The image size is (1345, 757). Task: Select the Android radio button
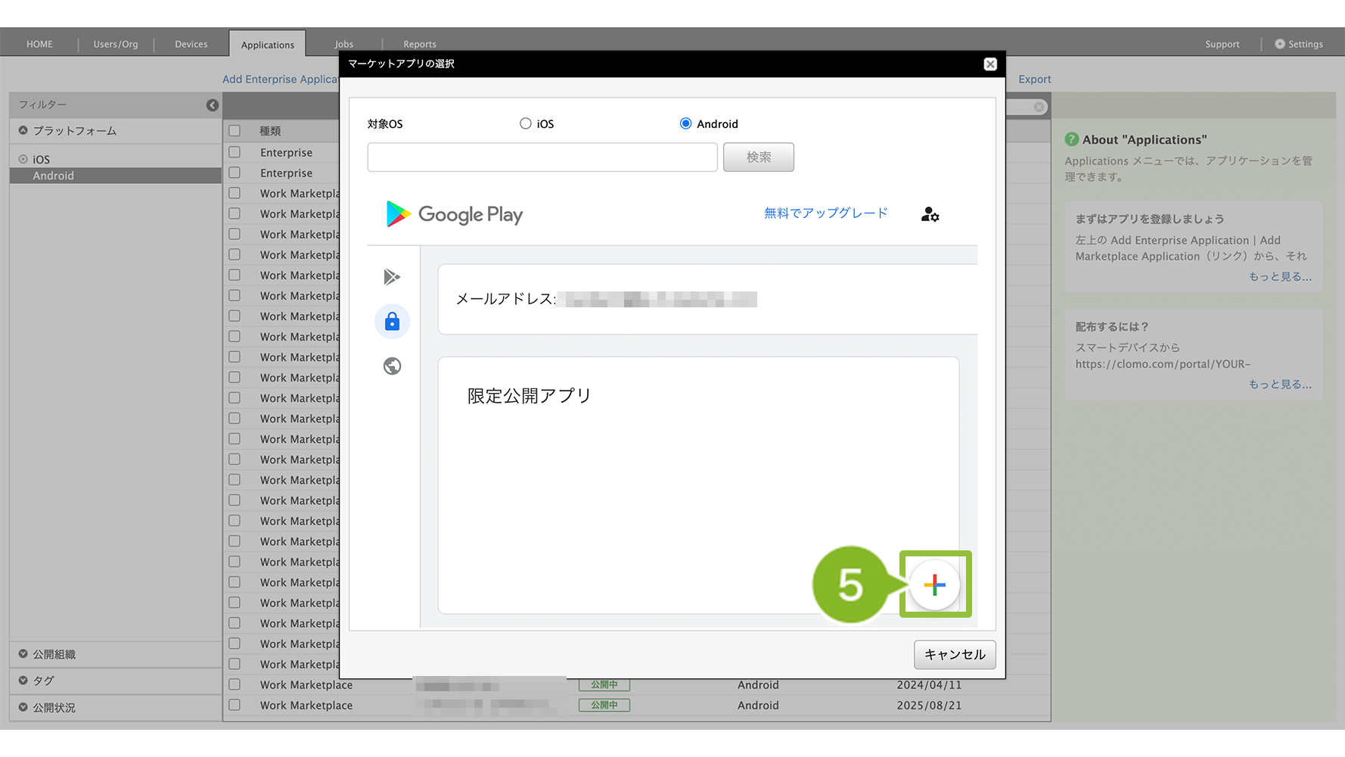click(685, 123)
